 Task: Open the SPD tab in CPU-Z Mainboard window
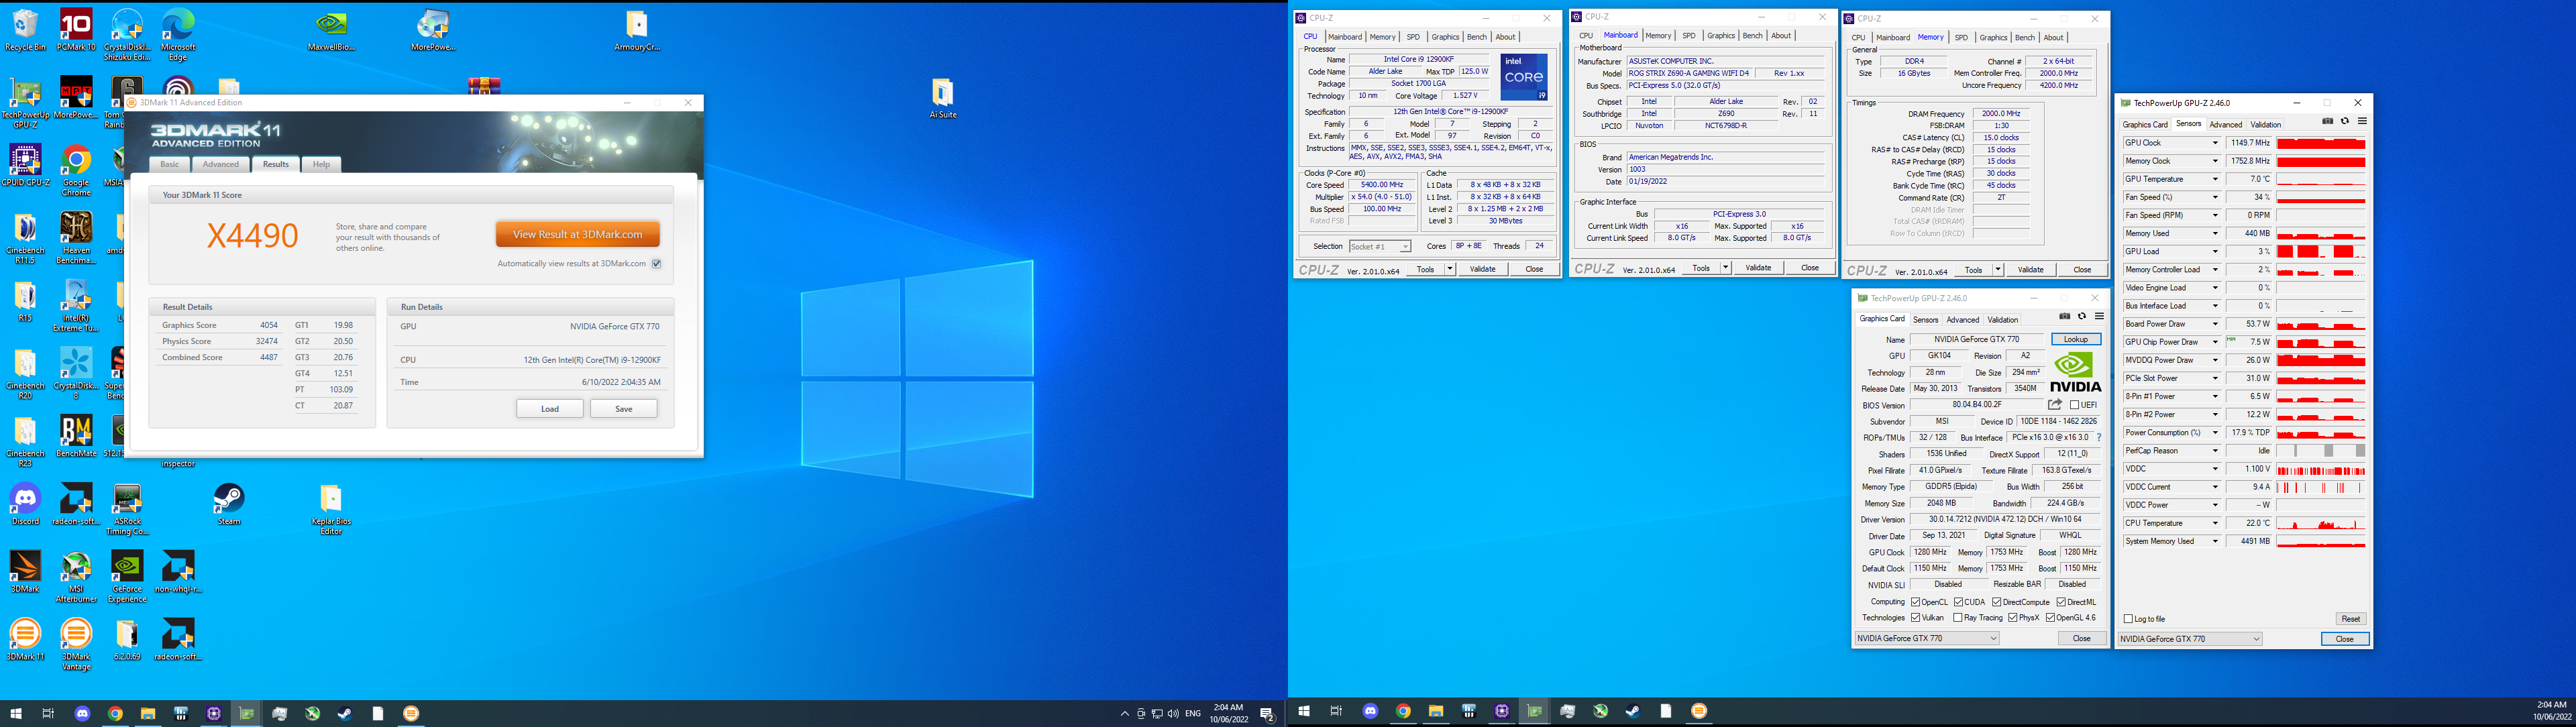(x=1689, y=36)
